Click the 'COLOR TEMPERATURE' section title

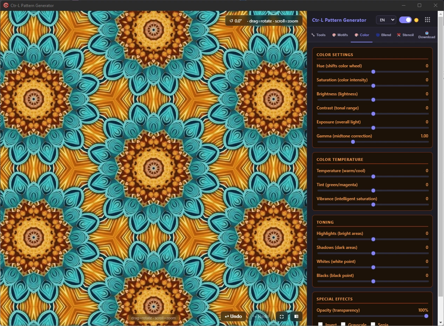(x=340, y=159)
